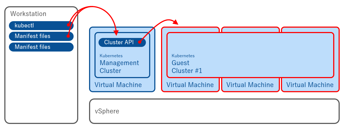Click the red dot on kubectl
The width and height of the screenshot is (347, 131).
pyautogui.click(x=68, y=25)
